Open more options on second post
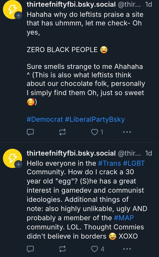The image size is (159, 257). click(127, 249)
